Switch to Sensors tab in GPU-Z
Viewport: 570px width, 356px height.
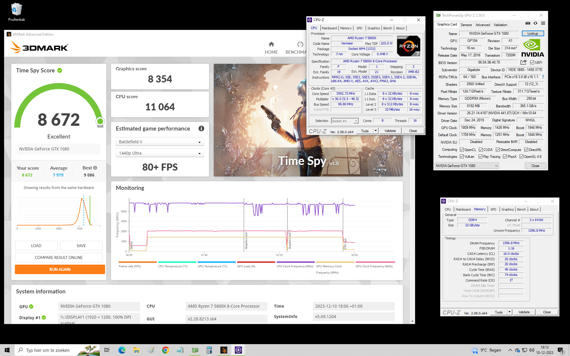point(466,25)
